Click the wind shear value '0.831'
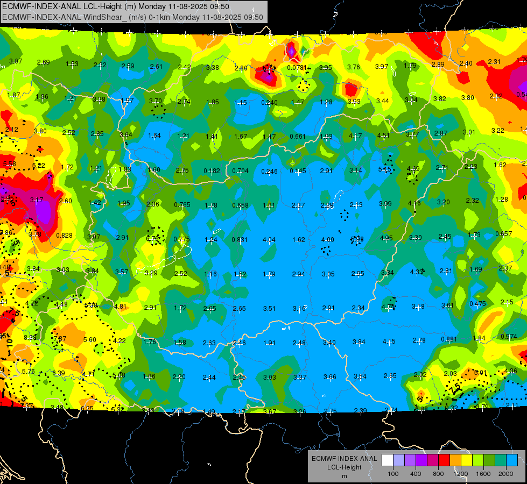The image size is (527, 484). coord(240,240)
